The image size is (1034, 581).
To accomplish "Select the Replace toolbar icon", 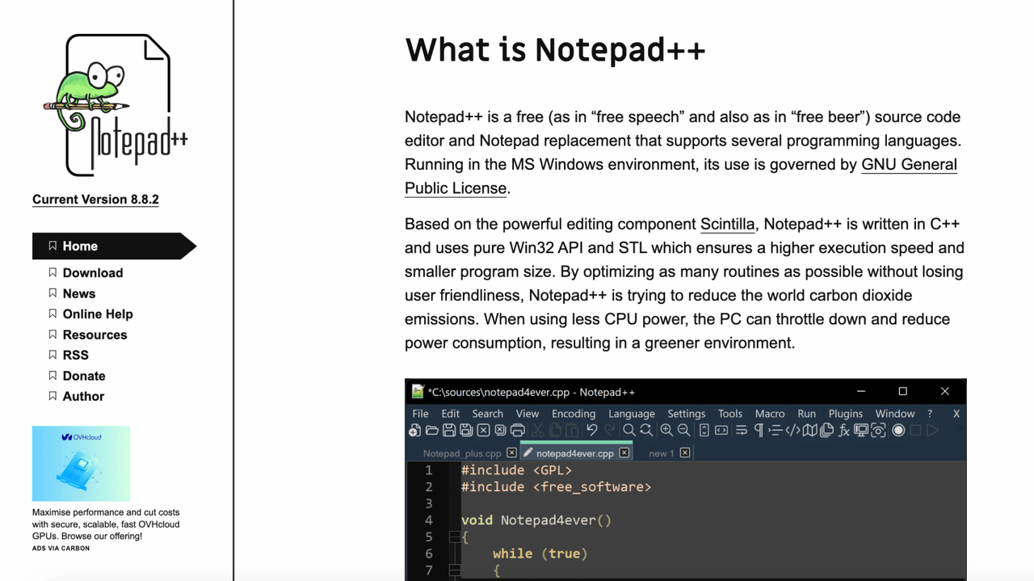I will coord(645,431).
